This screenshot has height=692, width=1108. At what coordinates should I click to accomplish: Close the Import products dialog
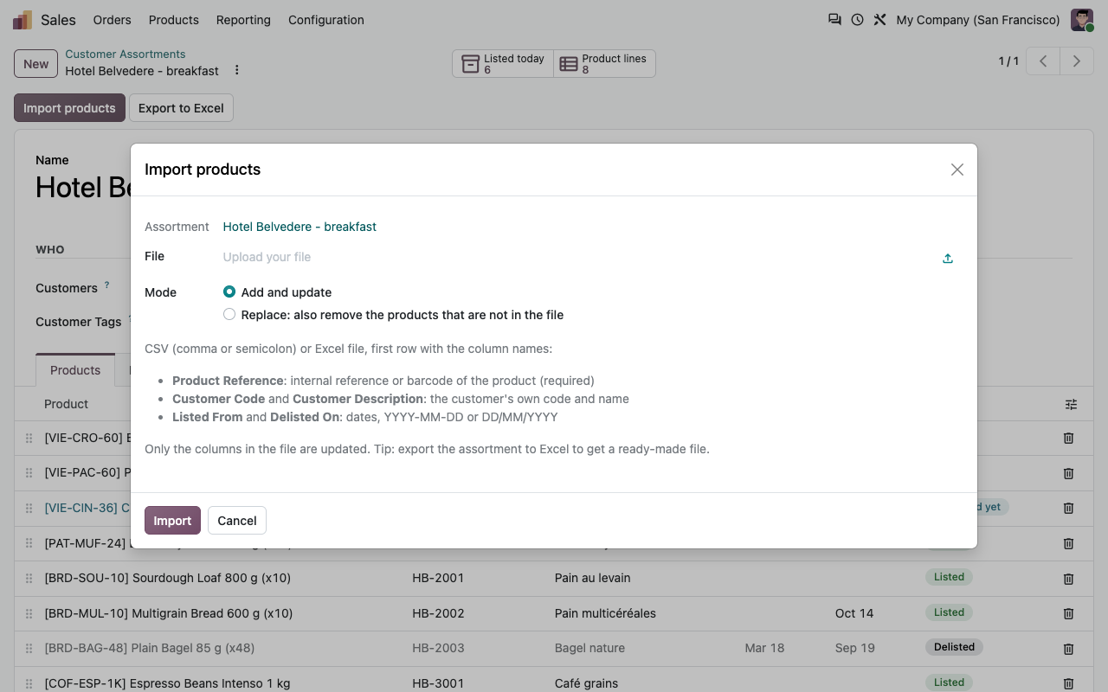pos(957,170)
